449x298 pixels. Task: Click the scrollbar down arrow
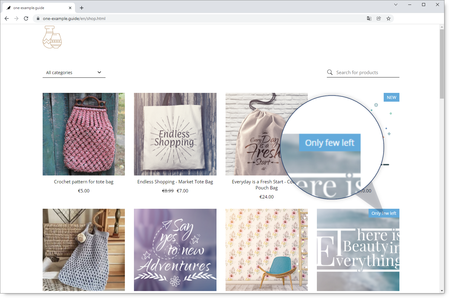(x=442, y=291)
